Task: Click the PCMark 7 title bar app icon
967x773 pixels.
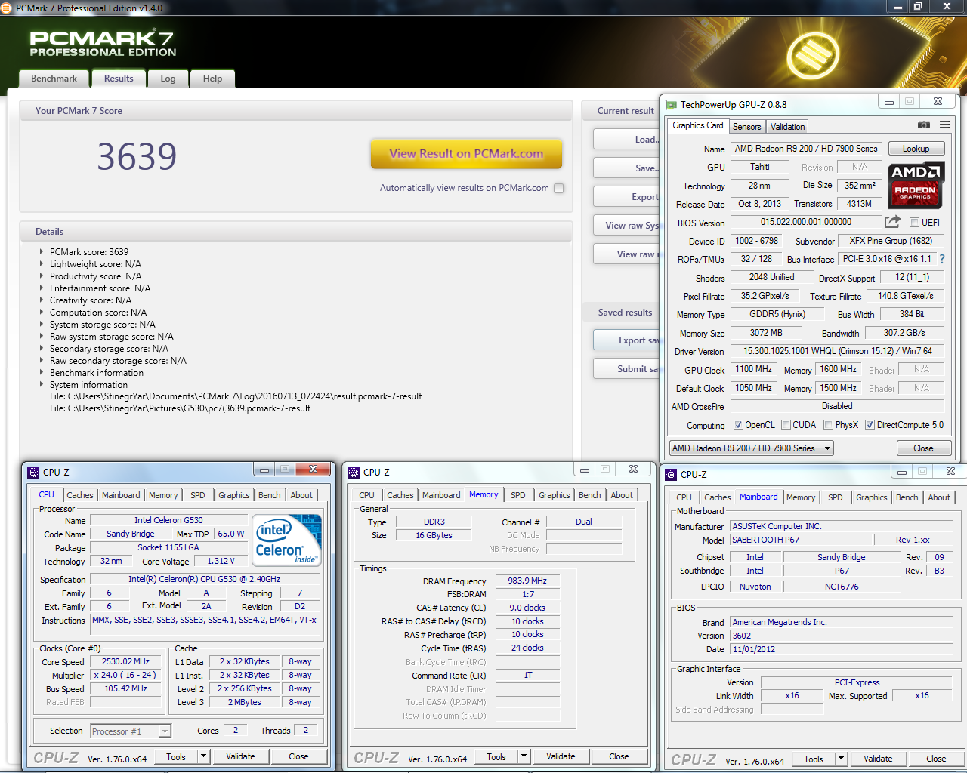Action: 7,8
